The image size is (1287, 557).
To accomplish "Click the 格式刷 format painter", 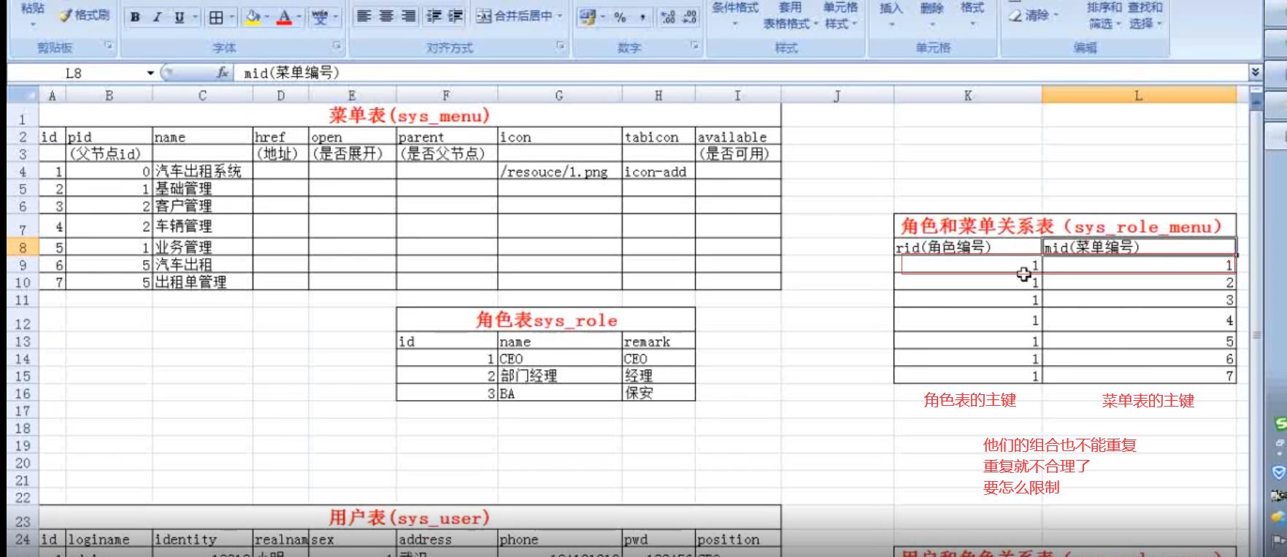I will (85, 15).
